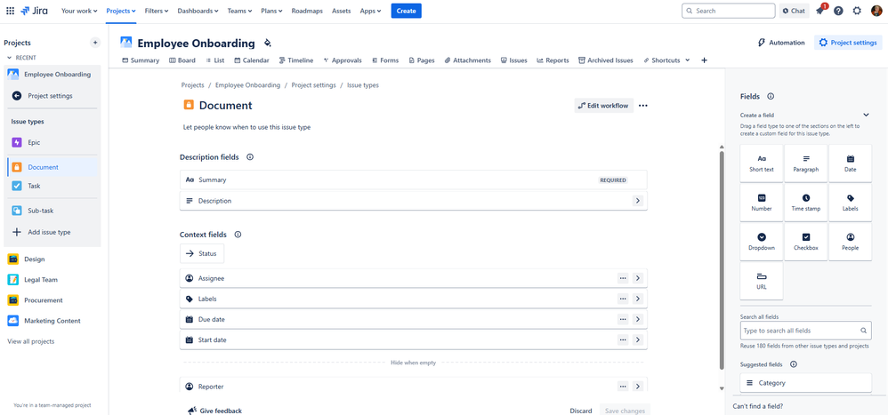Click the top Search box

point(729,11)
